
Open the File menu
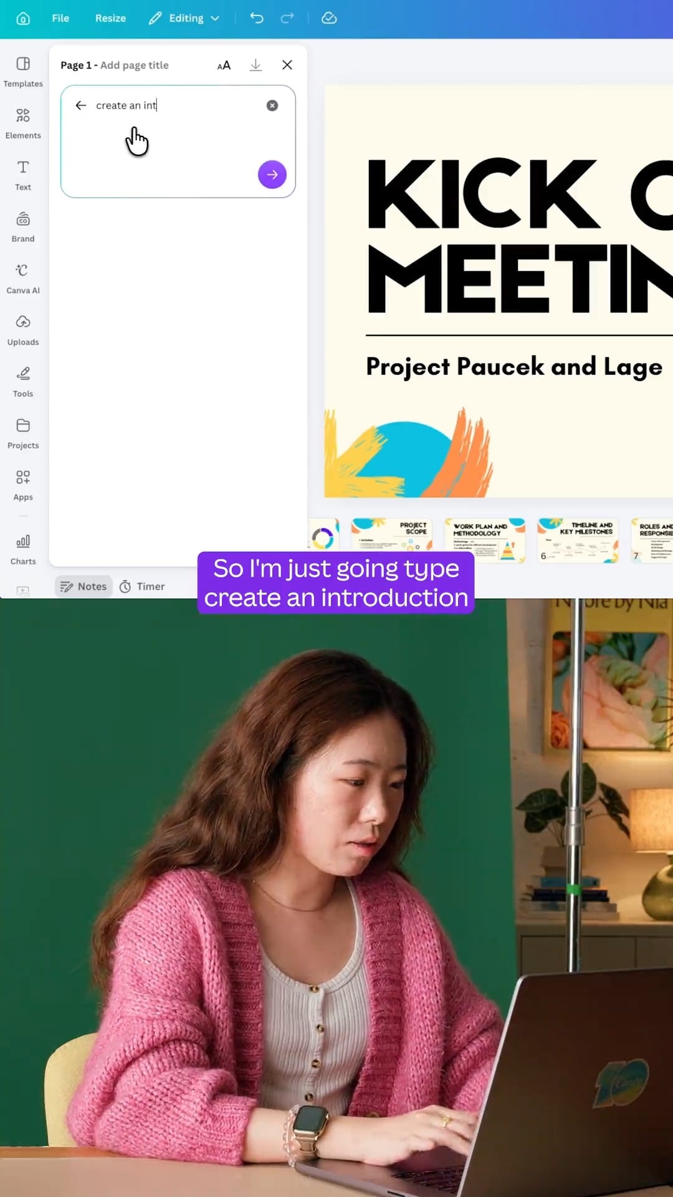click(60, 18)
